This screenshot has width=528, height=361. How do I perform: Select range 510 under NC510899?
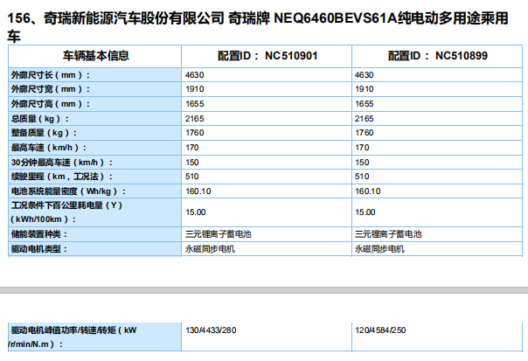tap(362, 177)
